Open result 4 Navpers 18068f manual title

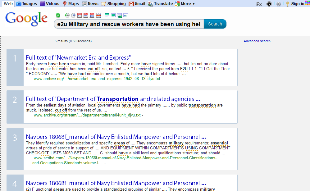(116, 183)
